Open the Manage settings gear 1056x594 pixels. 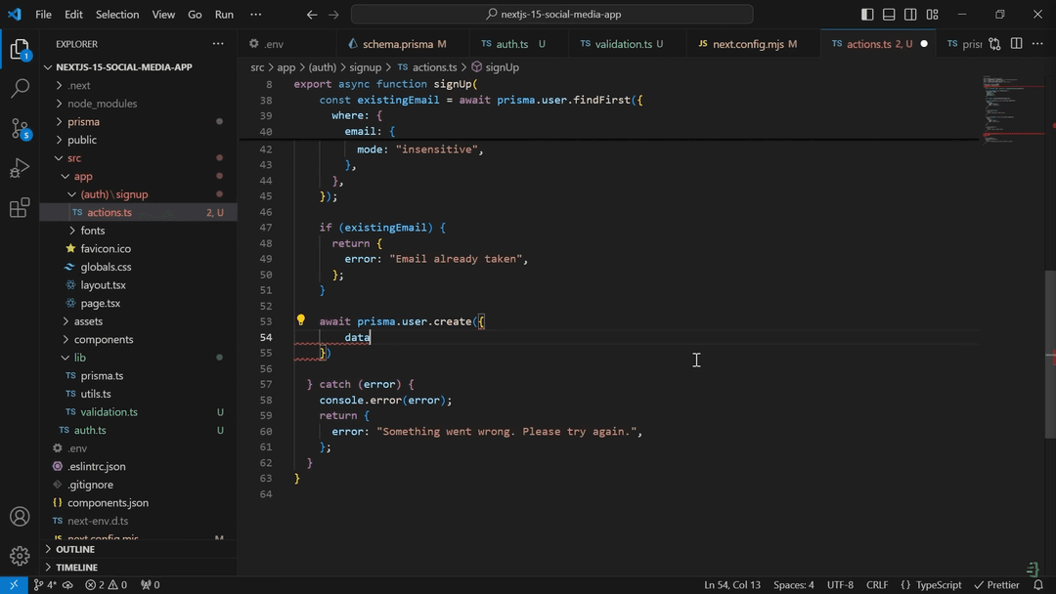click(x=20, y=556)
